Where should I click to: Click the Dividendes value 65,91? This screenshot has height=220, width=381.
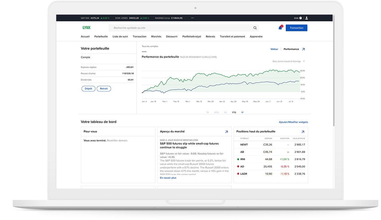131,80
